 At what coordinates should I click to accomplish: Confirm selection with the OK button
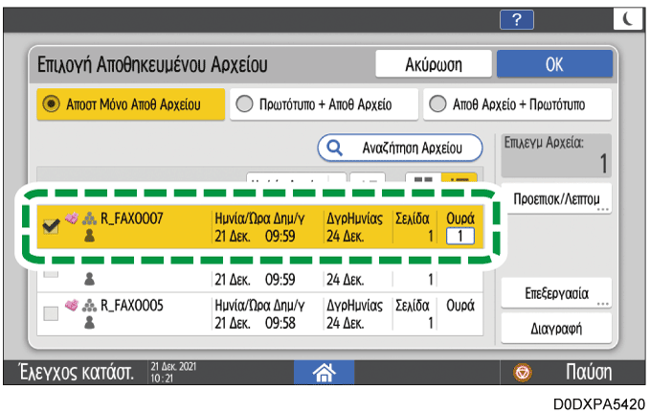point(555,64)
